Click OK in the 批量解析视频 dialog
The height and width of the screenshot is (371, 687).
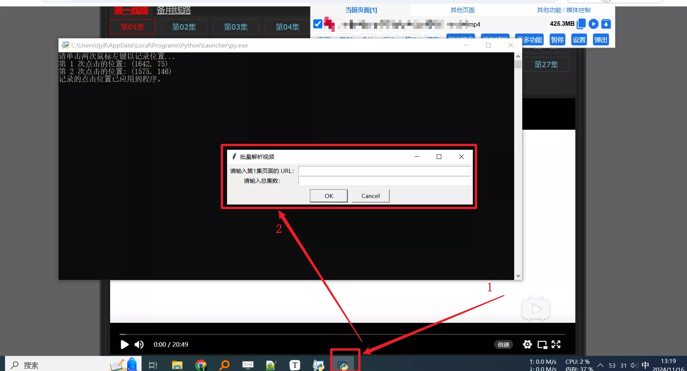pos(329,196)
